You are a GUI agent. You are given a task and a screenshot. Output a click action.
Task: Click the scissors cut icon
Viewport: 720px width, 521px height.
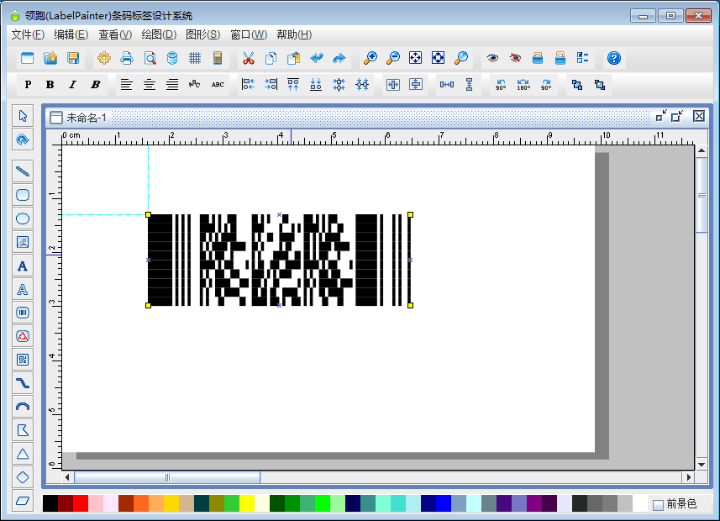click(249, 58)
